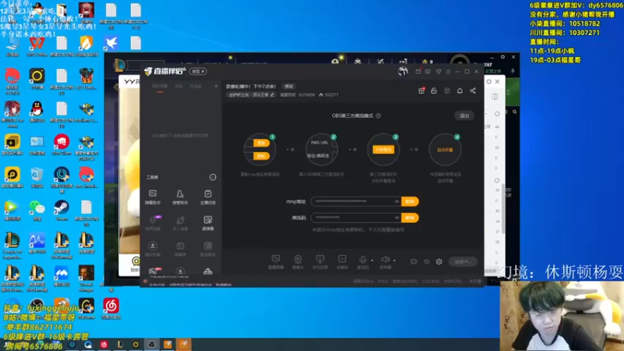The width and height of the screenshot is (624, 351).
Task: Add phone screen casting source
Action: pos(320,262)
